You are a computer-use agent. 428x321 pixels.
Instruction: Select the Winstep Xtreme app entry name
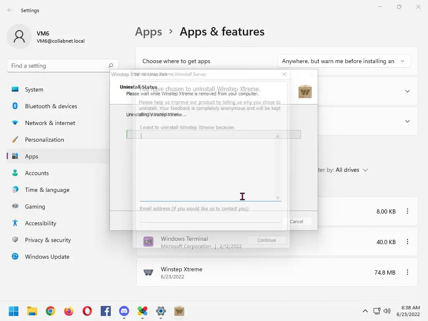pos(181,269)
